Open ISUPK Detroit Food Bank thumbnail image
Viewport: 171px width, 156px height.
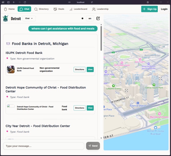pos(11,69)
